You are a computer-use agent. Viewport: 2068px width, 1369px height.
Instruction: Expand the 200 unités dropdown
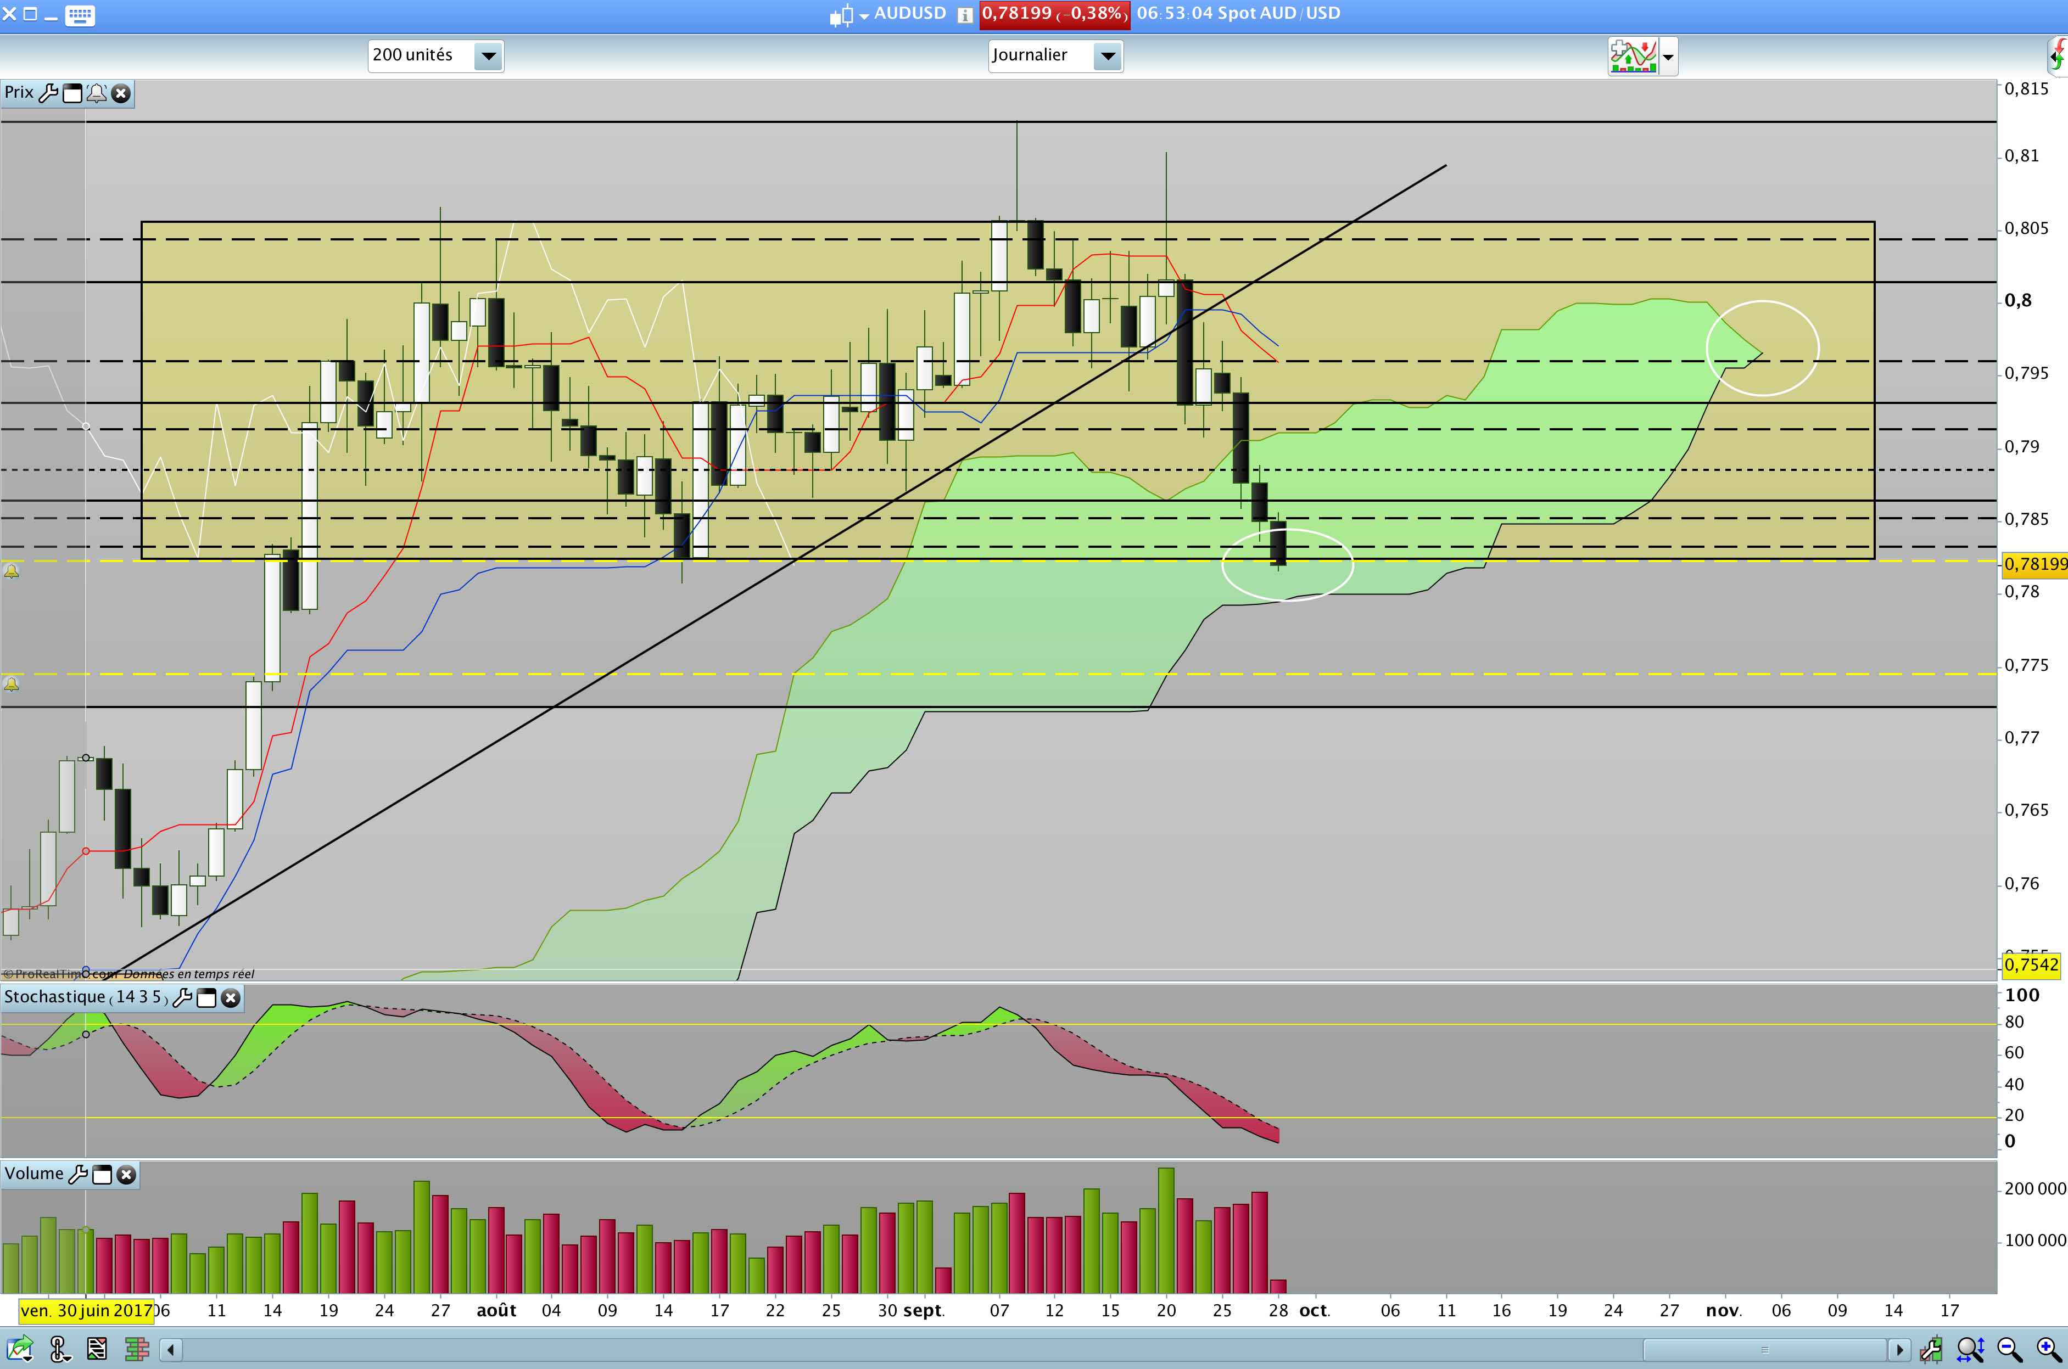tap(488, 57)
